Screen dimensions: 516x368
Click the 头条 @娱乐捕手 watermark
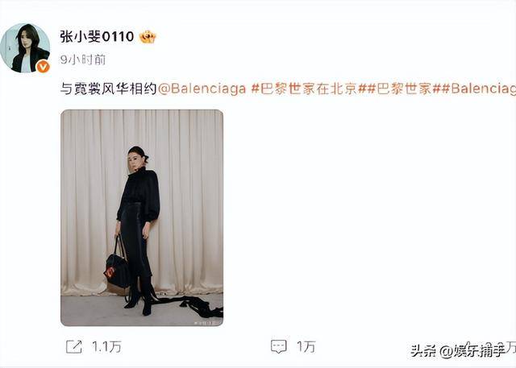(x=459, y=351)
